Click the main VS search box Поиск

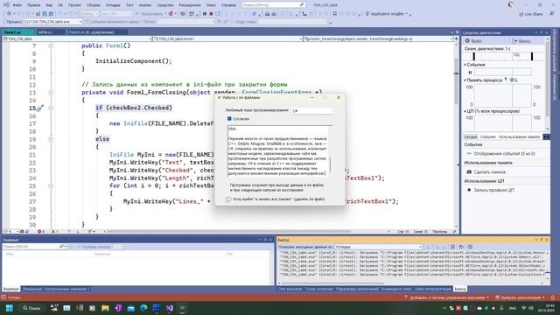pyautogui.click(x=274, y=5)
